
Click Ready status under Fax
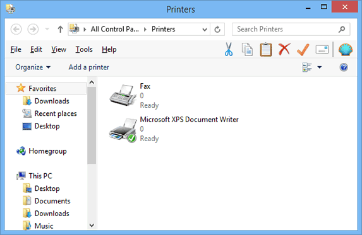coord(149,105)
